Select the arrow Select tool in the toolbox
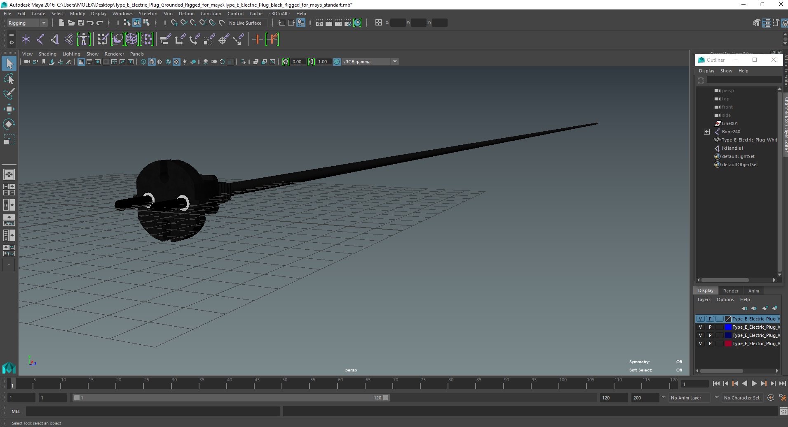 pos(9,63)
